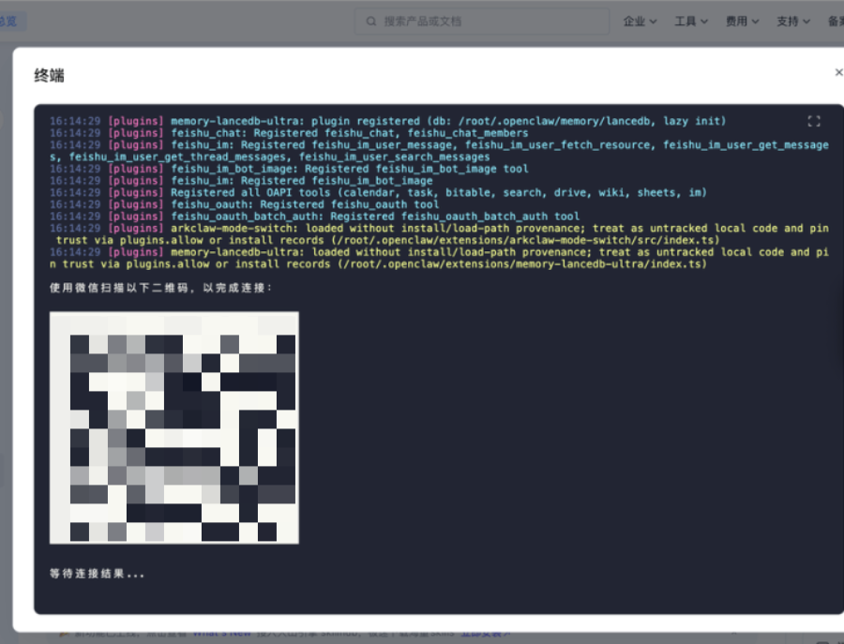Click the search input 搜索产品或文档
The image size is (844, 644).
(482, 22)
